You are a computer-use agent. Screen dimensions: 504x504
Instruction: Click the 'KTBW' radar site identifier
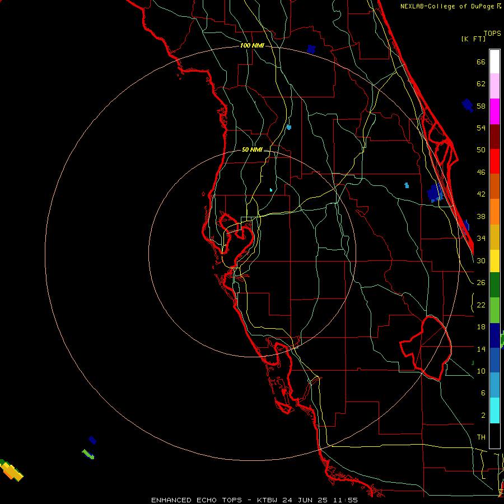point(267,500)
